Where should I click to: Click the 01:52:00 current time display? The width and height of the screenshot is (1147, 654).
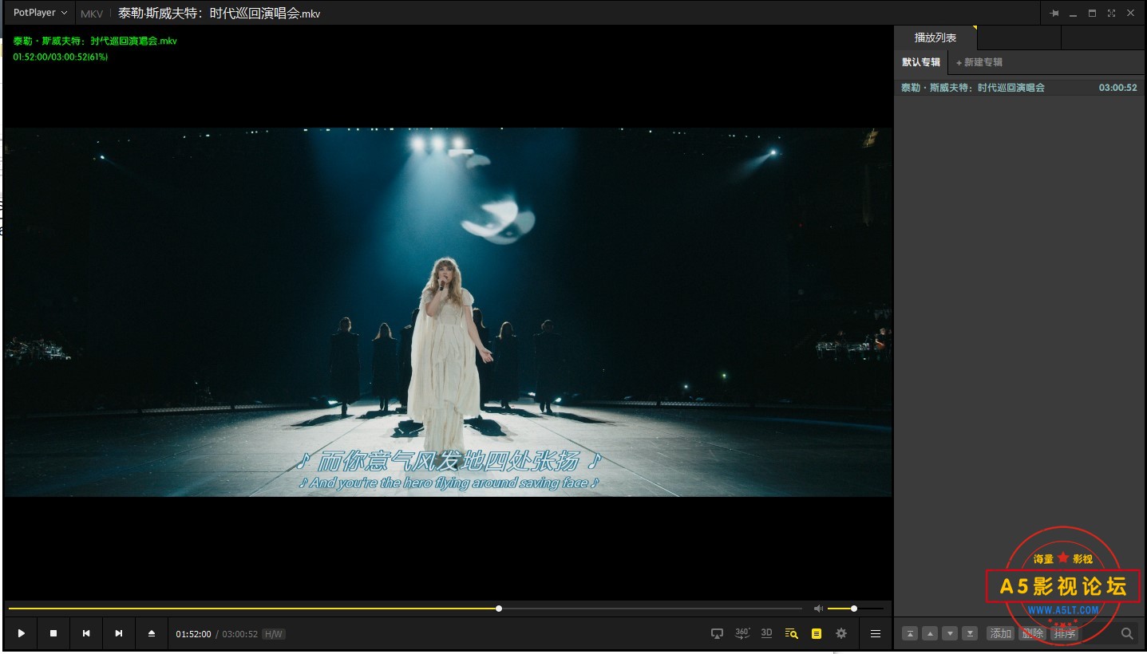click(x=193, y=634)
